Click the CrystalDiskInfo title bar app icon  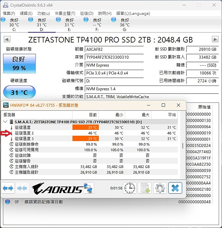pos(6,5)
